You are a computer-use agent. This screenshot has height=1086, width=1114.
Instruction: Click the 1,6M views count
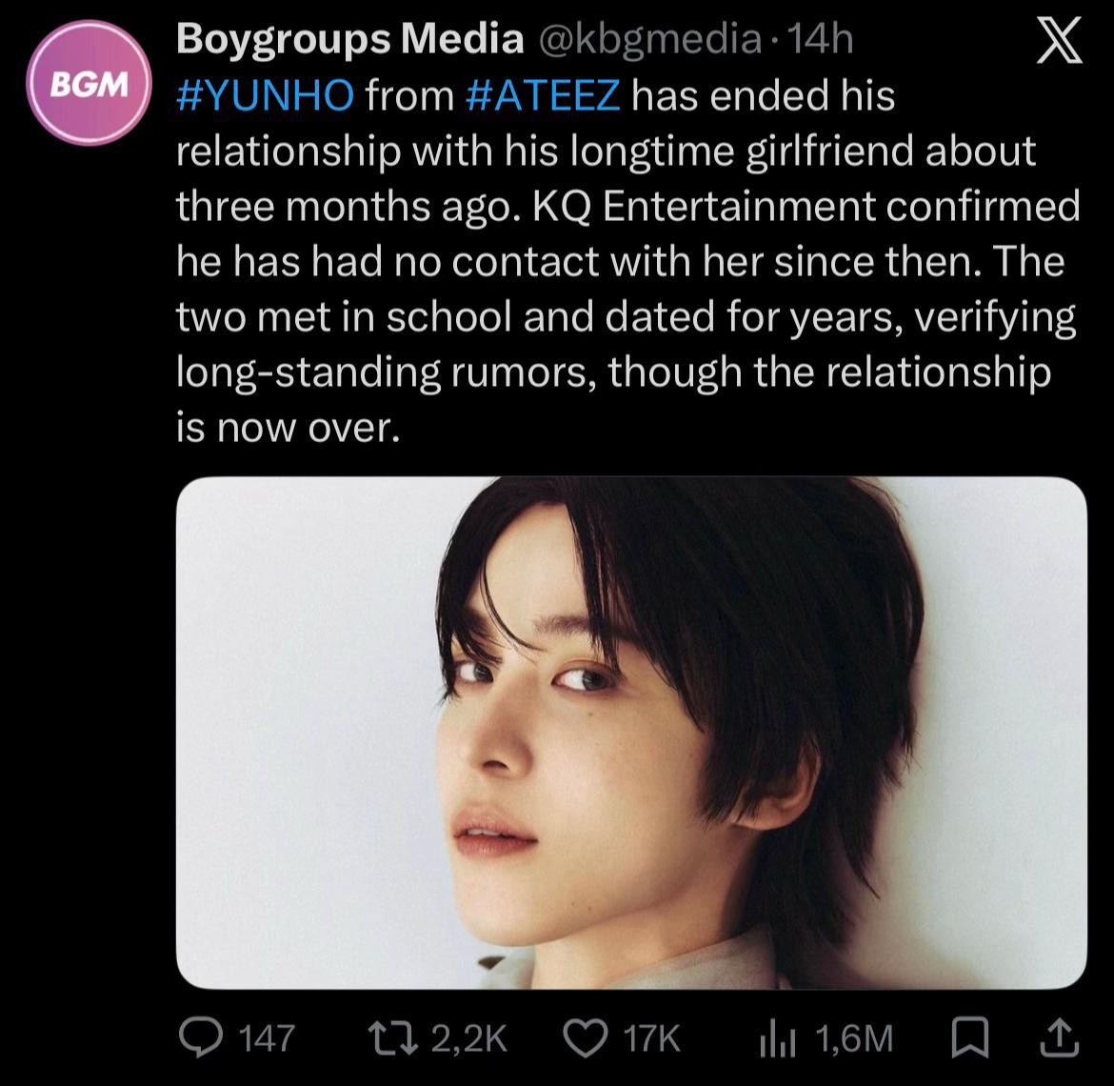pyautogui.click(x=853, y=1038)
